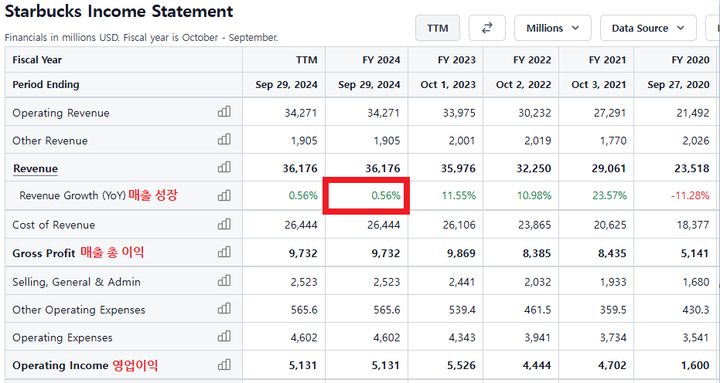This screenshot has width=720, height=383.
Task: Click the Starbucks Income Statement heading
Action: point(119,12)
